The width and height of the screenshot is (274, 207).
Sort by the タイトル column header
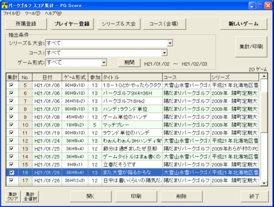click(x=132, y=77)
